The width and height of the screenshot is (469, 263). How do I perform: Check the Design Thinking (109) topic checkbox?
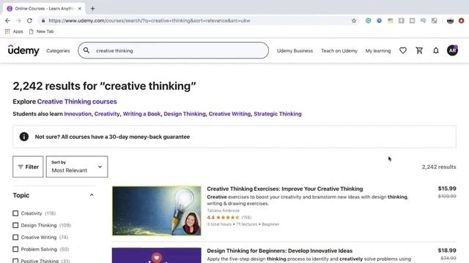point(15,225)
